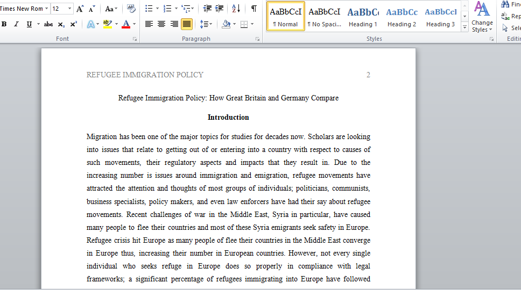
Task: Increase paragraph indent
Action: [219, 9]
